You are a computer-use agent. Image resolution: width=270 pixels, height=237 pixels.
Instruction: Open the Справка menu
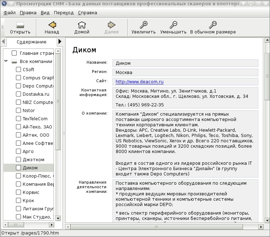coord(88,13)
